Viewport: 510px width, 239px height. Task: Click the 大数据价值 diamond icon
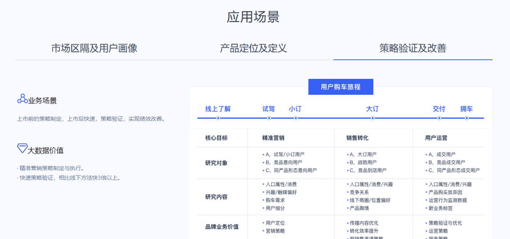(x=22, y=148)
